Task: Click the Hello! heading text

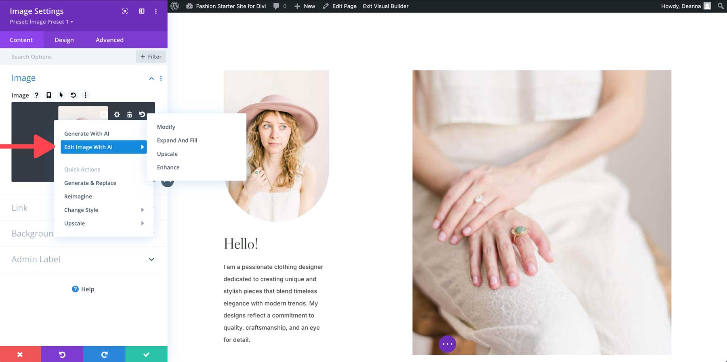Action: pos(241,244)
